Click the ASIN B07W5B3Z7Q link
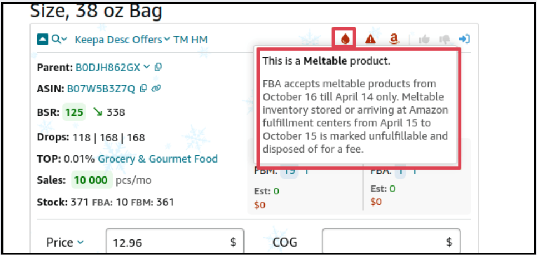537x255 pixels. (x=101, y=88)
